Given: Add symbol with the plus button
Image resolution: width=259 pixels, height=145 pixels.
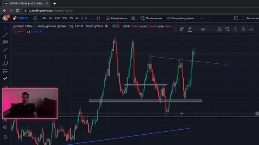Looking at the screenshot, I should 35,19.
